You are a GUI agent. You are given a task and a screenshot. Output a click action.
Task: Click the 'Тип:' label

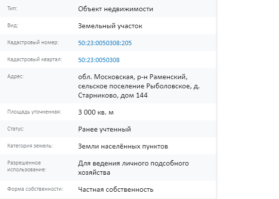coord(12,8)
